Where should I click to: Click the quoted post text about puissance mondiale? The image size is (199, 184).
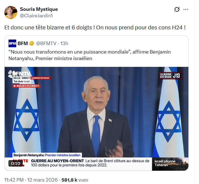pyautogui.click(x=90, y=55)
